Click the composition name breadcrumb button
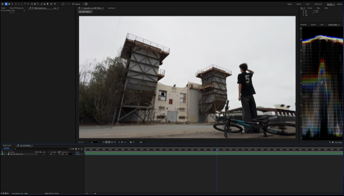Image resolution: width=344 pixels, height=196 pixels. pyautogui.click(x=85, y=12)
